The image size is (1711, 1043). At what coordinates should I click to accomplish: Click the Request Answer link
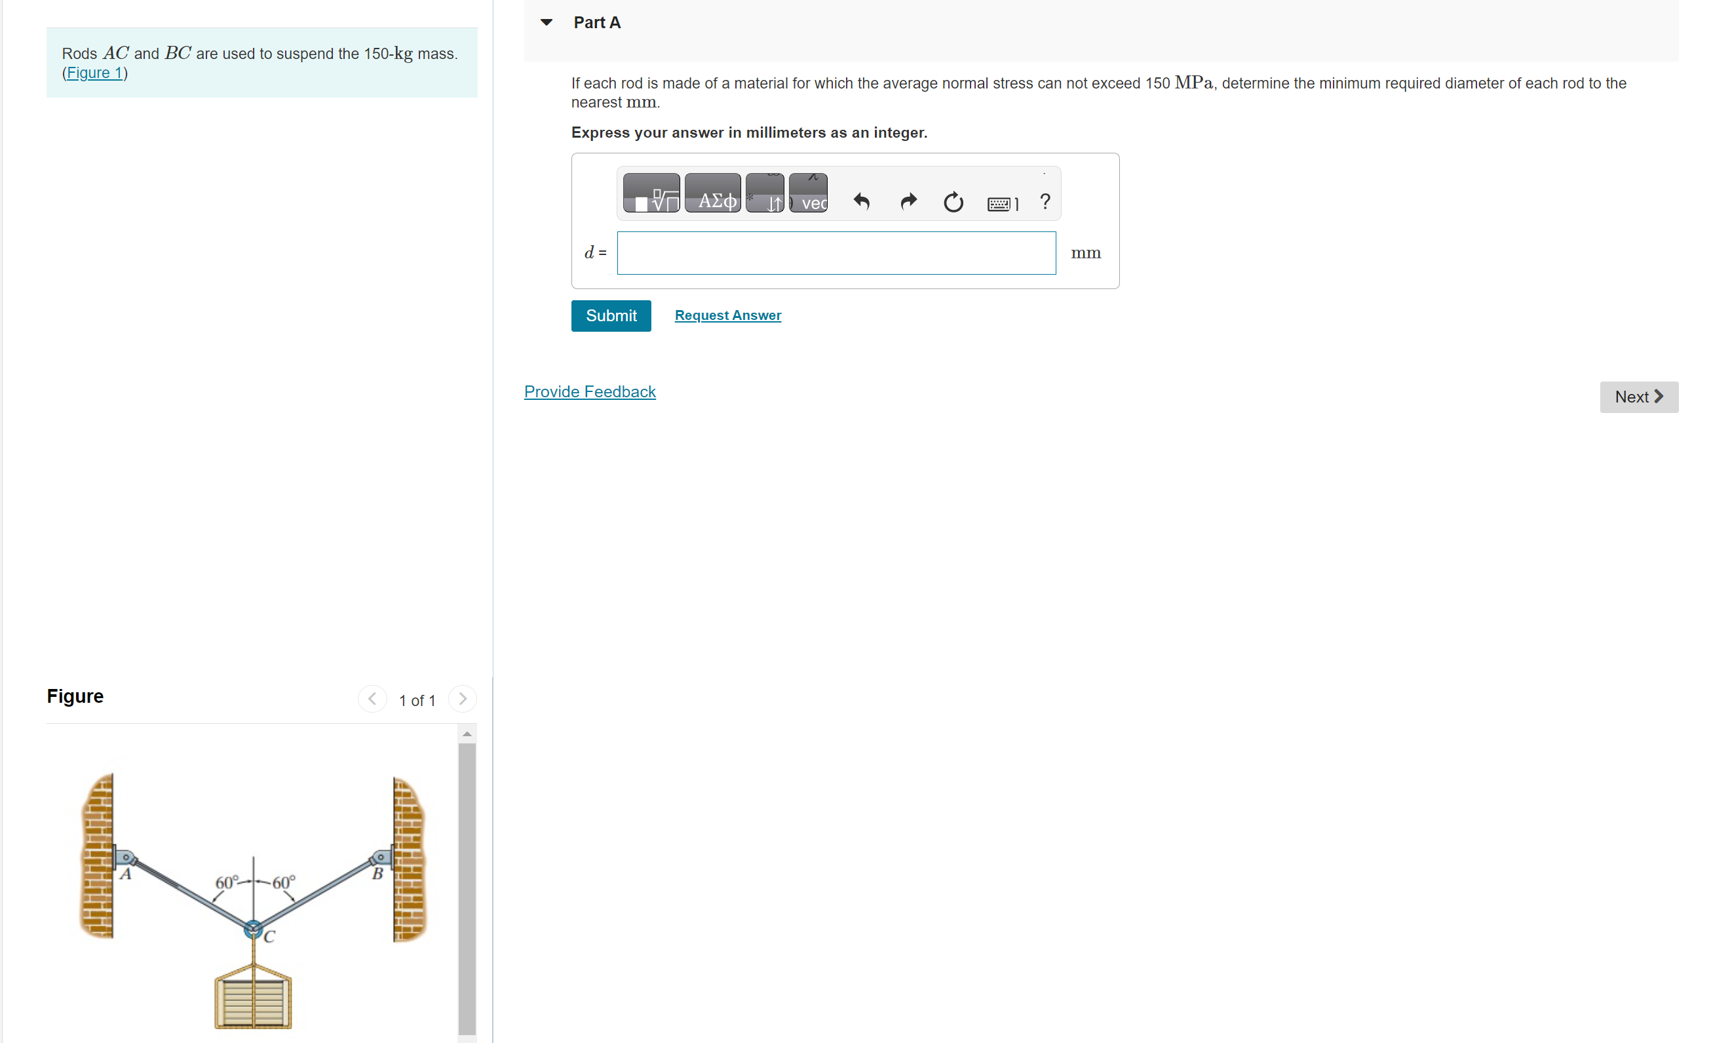click(x=727, y=315)
